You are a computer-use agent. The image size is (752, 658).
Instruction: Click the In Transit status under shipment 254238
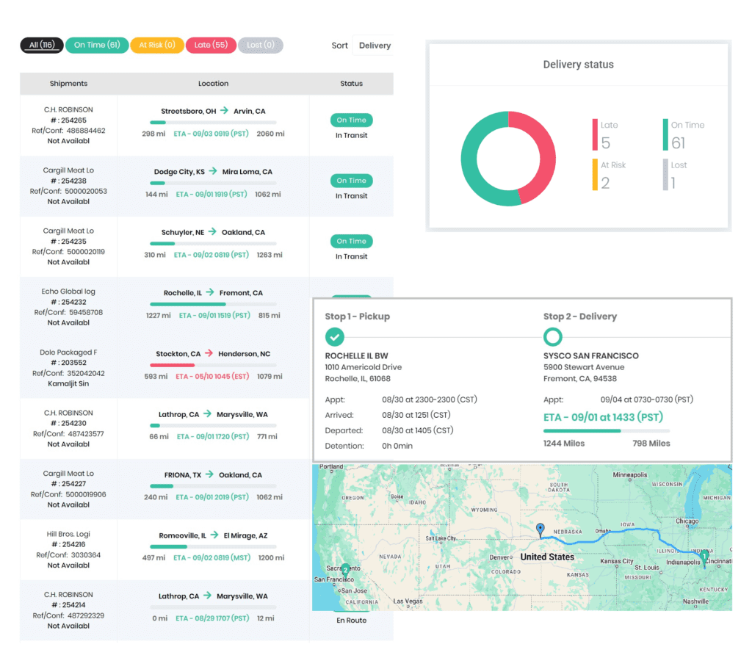351,195
